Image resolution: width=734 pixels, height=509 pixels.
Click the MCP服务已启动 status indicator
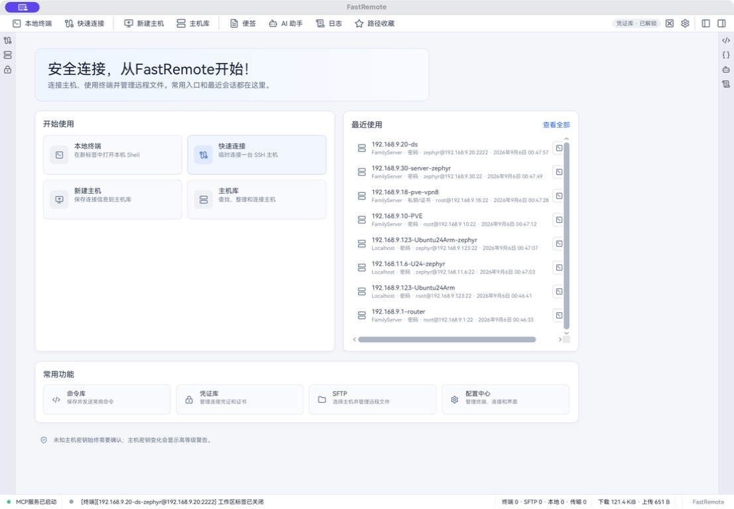31,502
